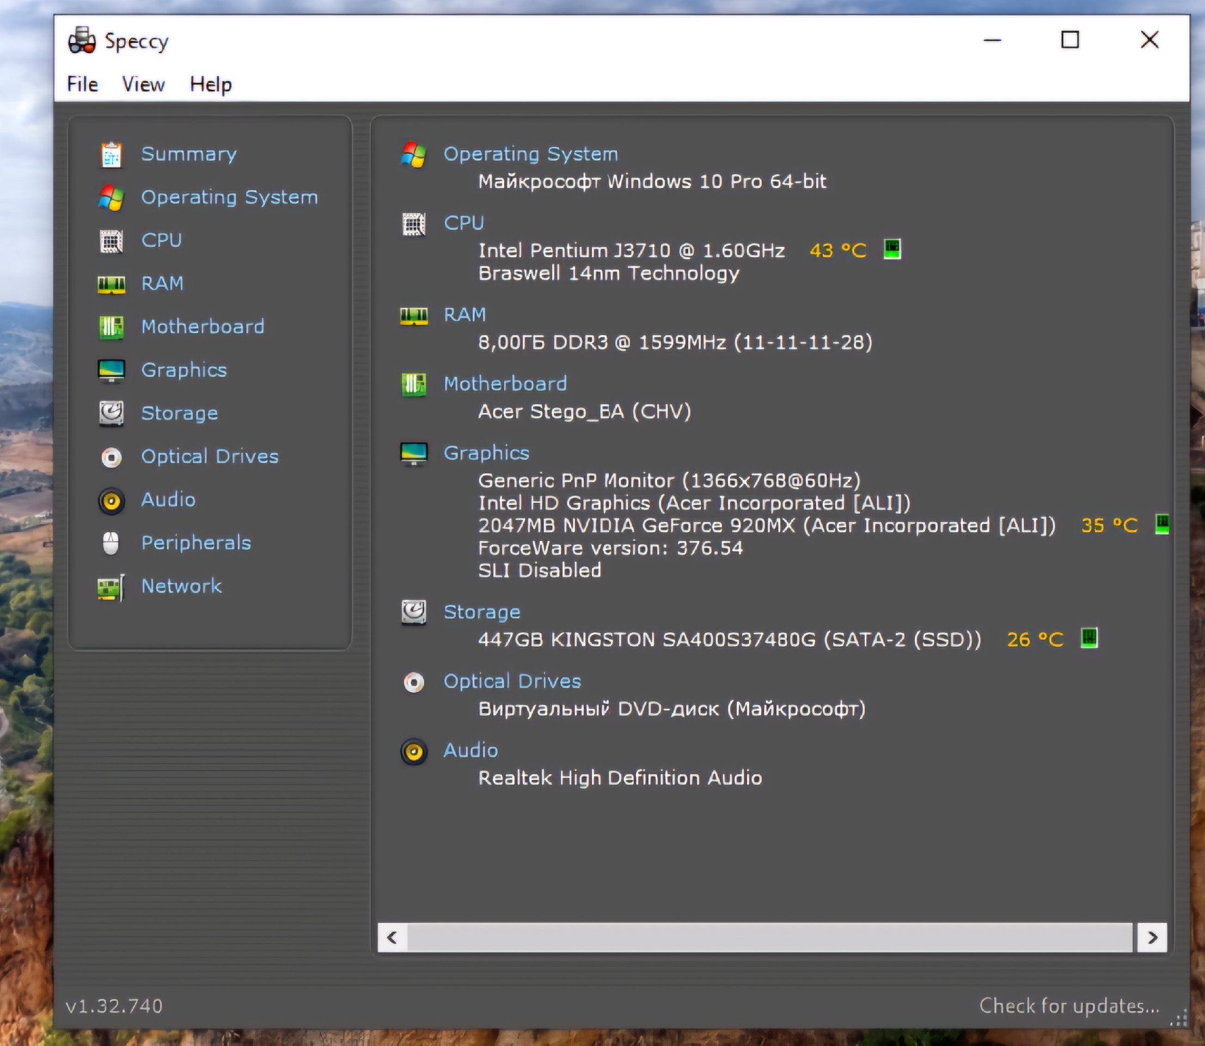Click left arrow of horizontal scrollbar

[x=392, y=938]
